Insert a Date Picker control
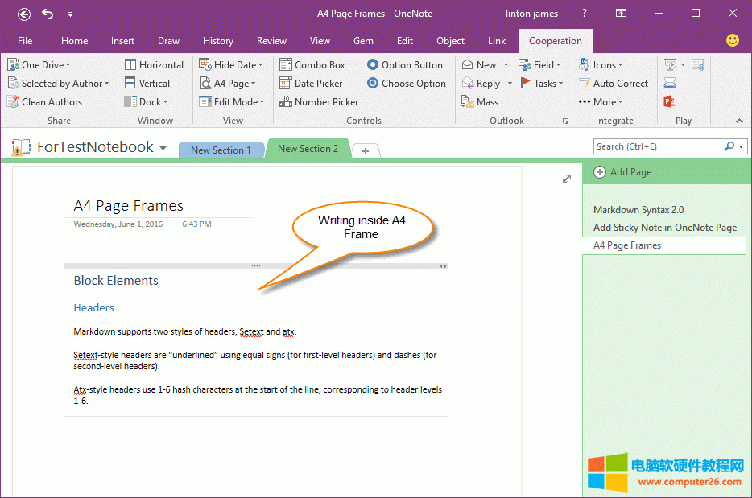This screenshot has height=498, width=752. (311, 84)
